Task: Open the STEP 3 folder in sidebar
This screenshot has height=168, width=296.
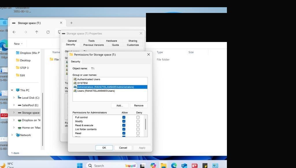Action: point(22,68)
